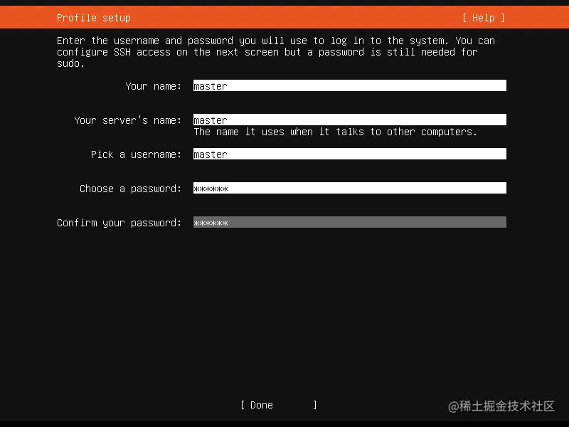Click the 'Your server's name:' label

(128, 120)
